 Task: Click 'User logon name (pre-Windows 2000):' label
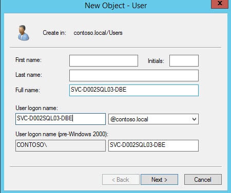tap(62, 134)
